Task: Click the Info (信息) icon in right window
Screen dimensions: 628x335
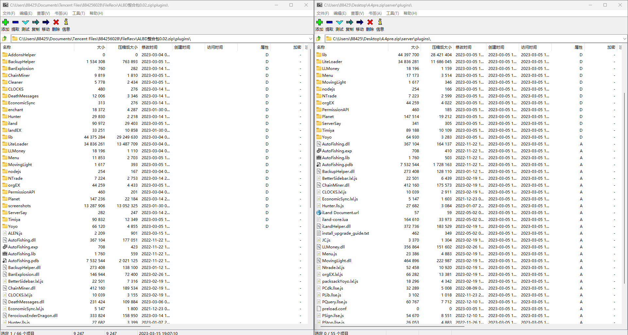Action: click(380, 22)
